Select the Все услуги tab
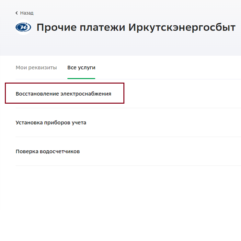This screenshot has height=241, width=241. coord(81,67)
